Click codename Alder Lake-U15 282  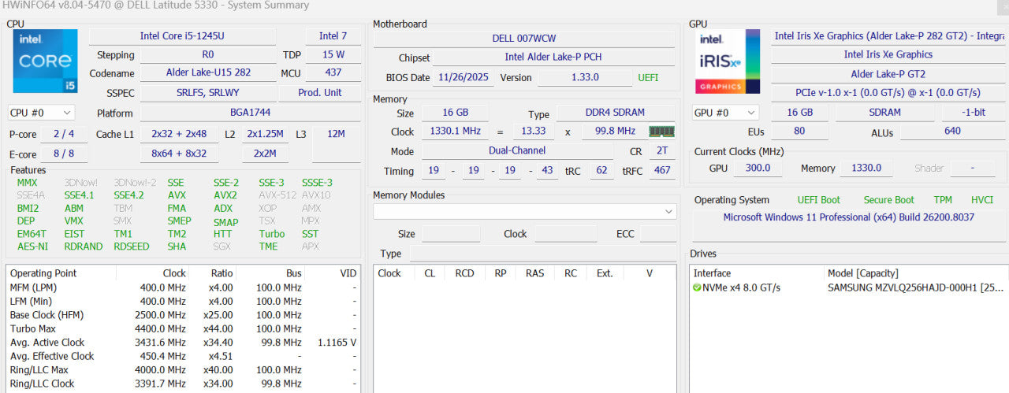tap(208, 73)
